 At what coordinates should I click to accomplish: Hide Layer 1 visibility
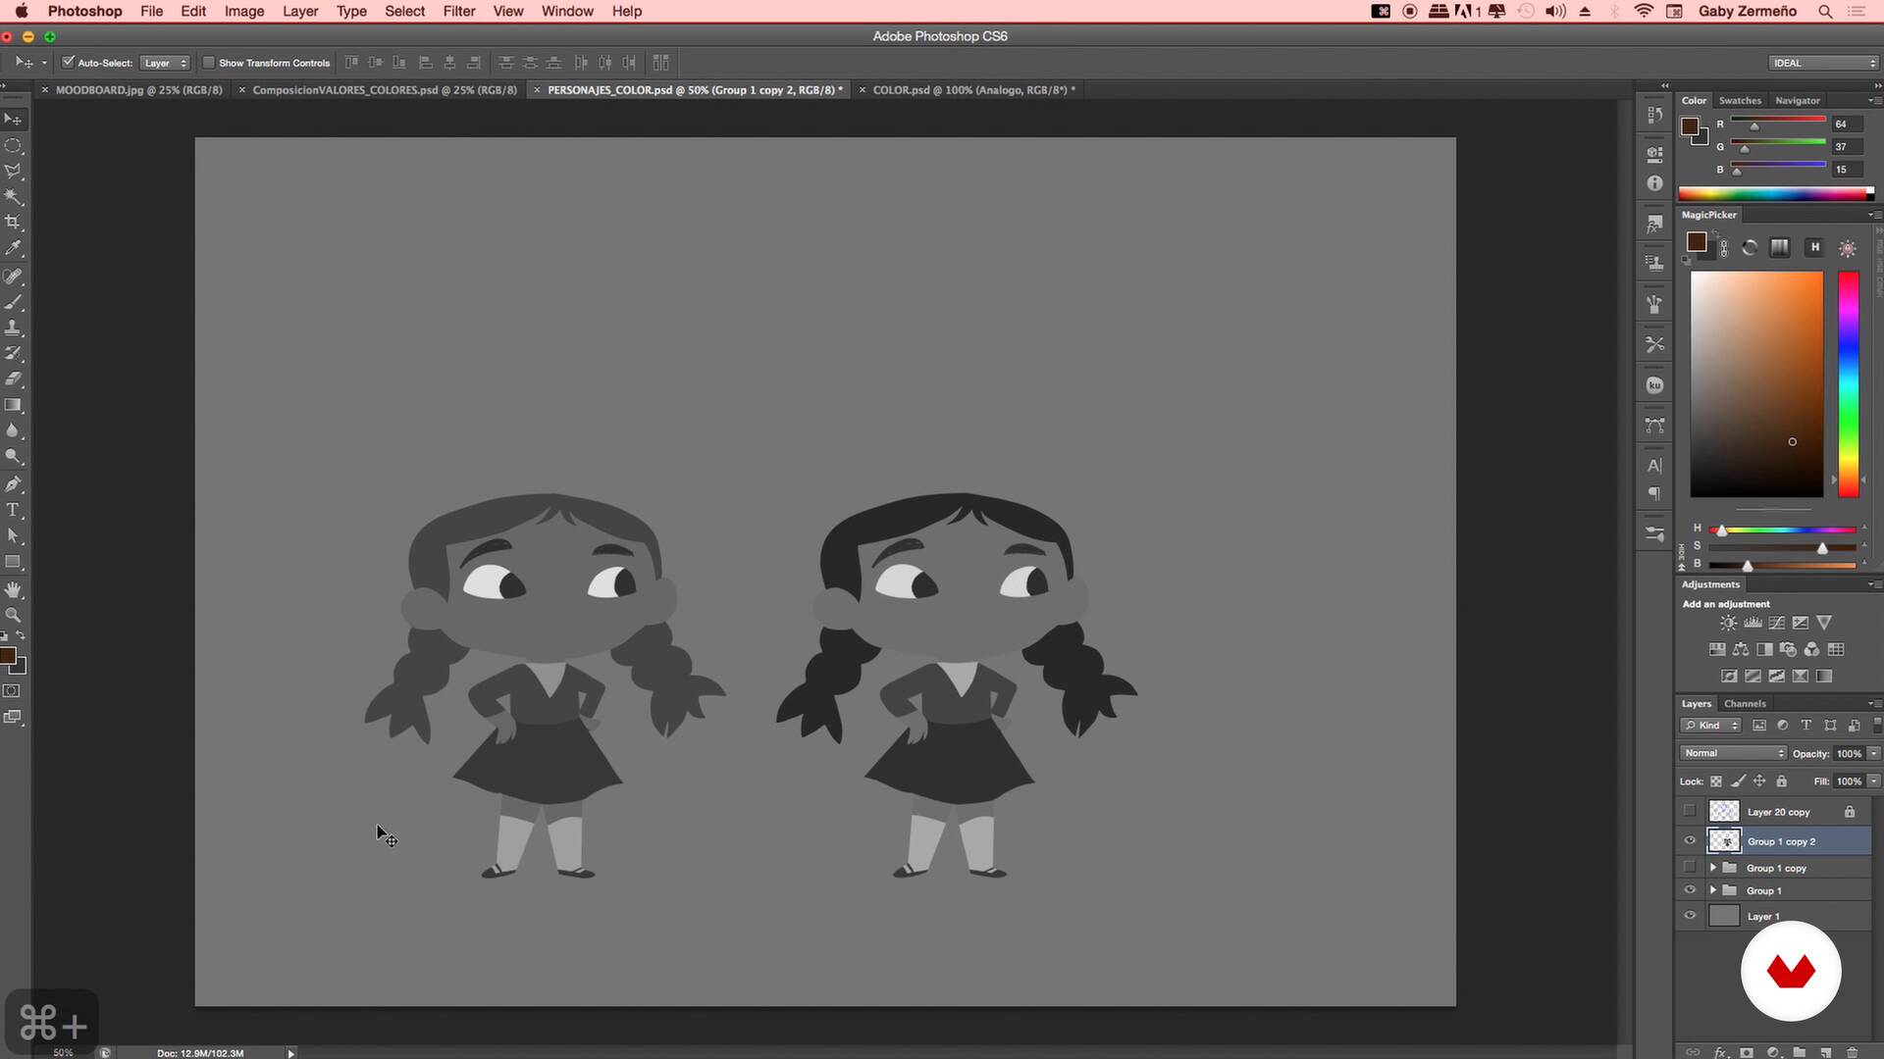click(x=1690, y=916)
